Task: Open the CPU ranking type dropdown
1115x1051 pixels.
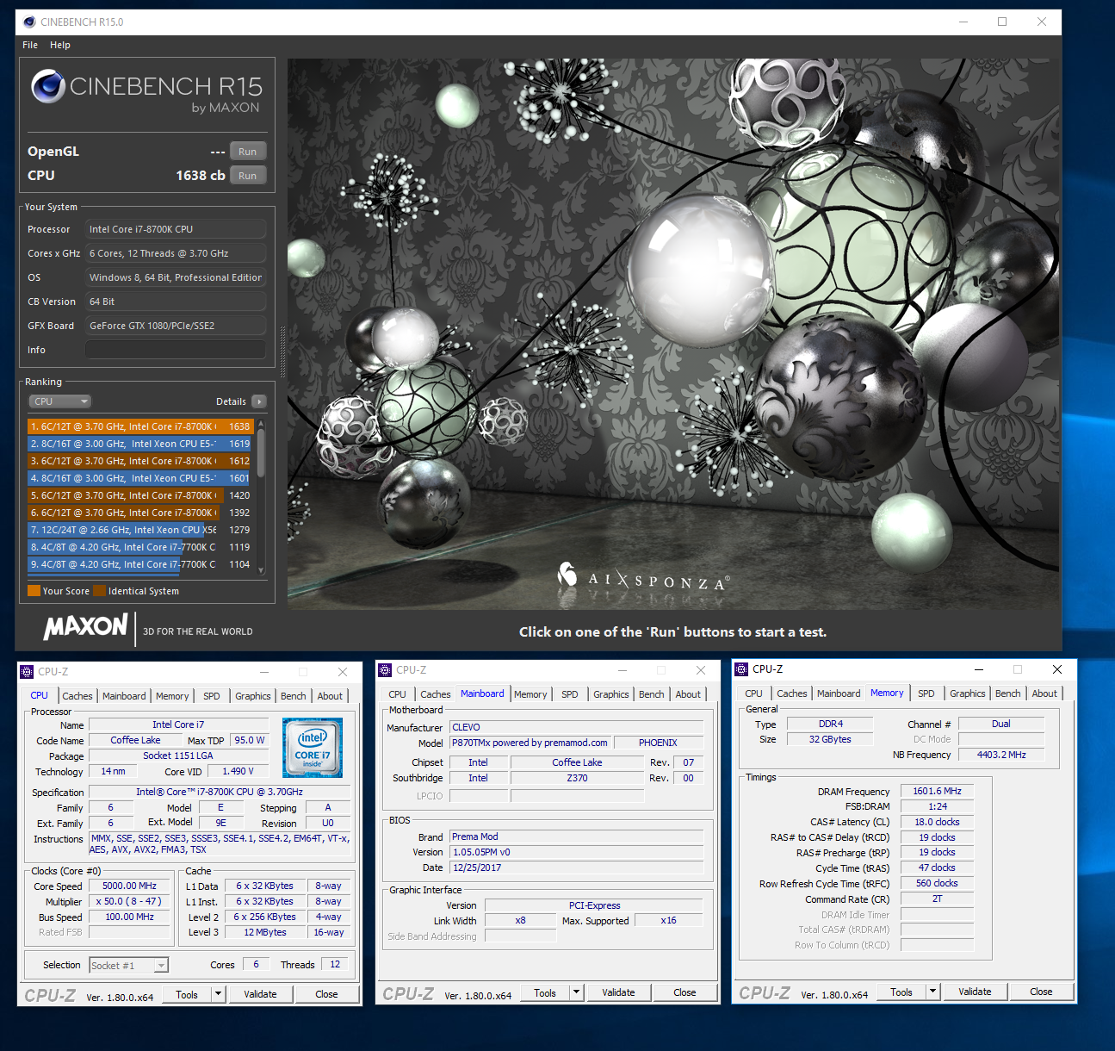Action: point(60,401)
